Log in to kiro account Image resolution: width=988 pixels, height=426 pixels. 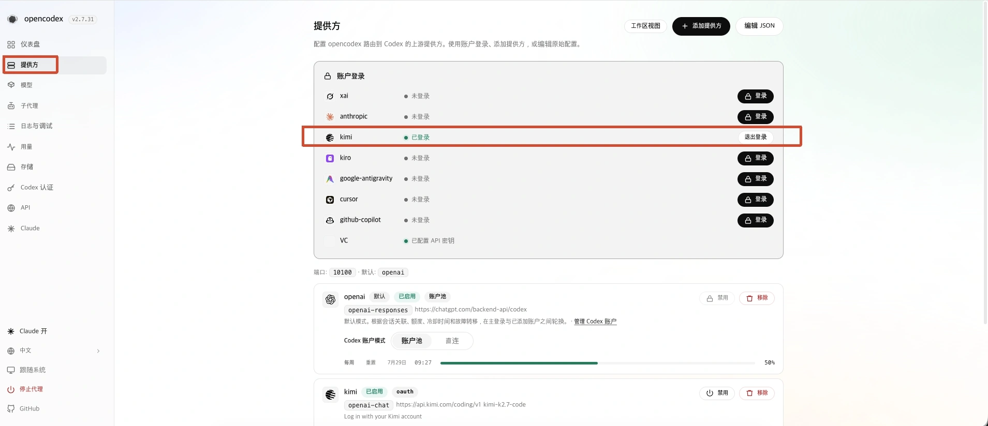[755, 158]
